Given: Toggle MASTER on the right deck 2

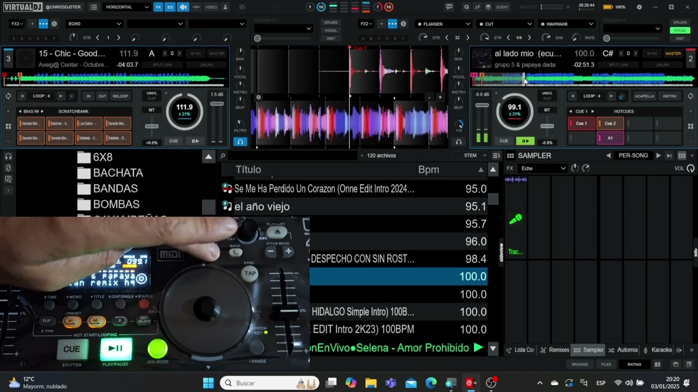Looking at the screenshot, I should click(673, 53).
